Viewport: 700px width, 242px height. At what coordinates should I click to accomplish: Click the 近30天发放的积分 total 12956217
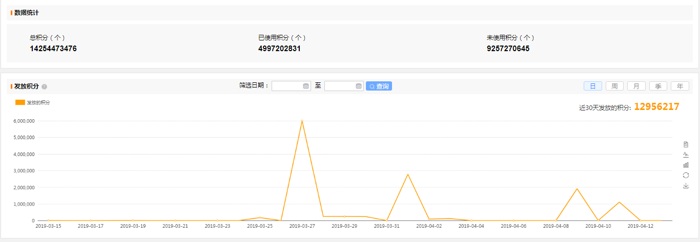click(656, 107)
